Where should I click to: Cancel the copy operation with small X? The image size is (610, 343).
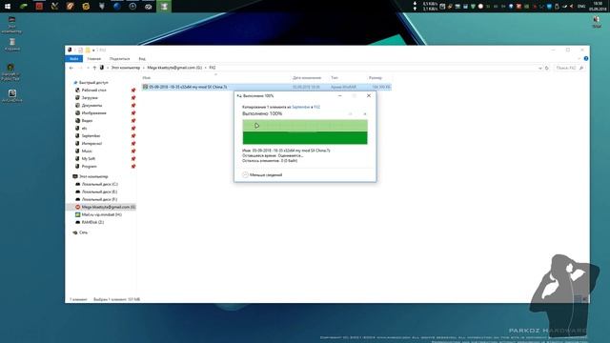pyautogui.click(x=365, y=114)
